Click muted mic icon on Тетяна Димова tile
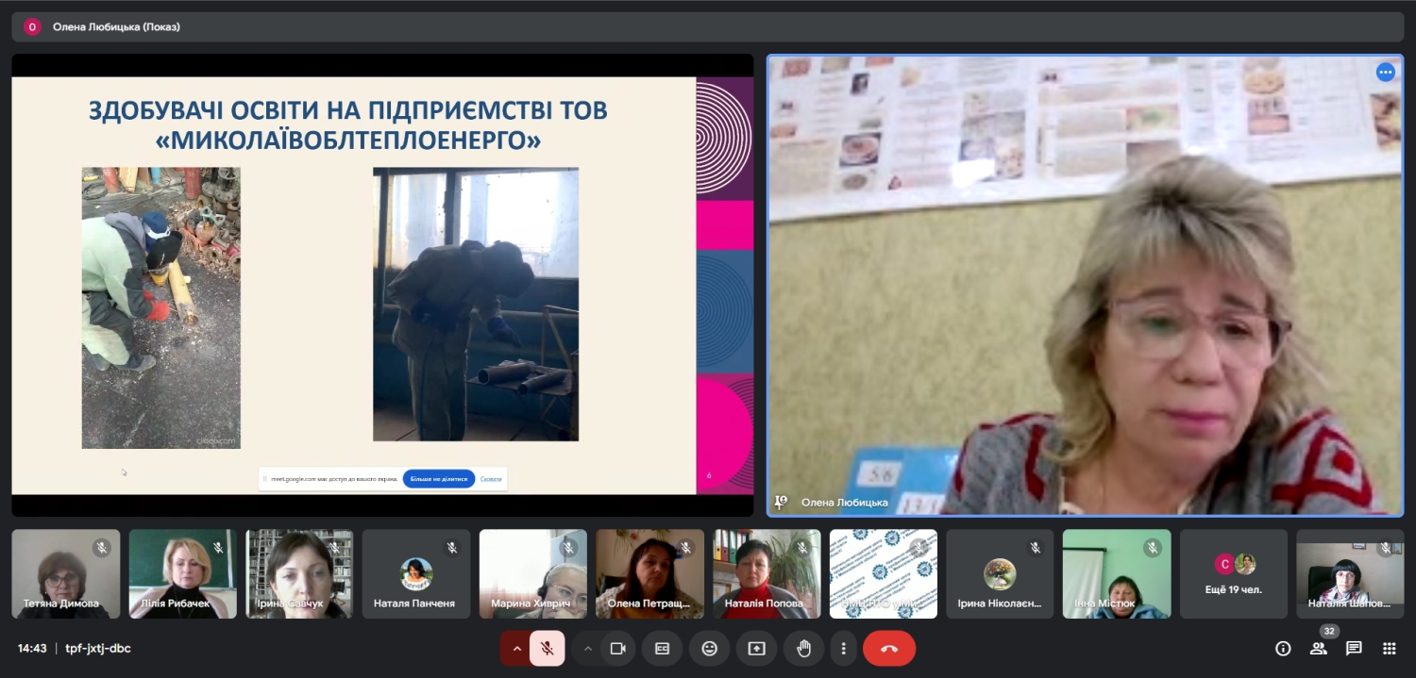The height and width of the screenshot is (678, 1416). (x=102, y=547)
